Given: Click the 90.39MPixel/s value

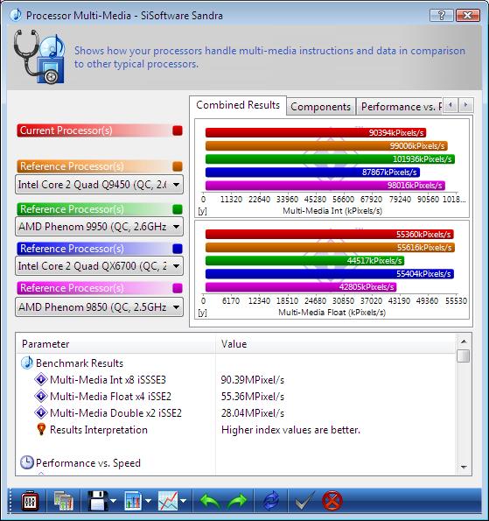Looking at the screenshot, I should point(253,380).
